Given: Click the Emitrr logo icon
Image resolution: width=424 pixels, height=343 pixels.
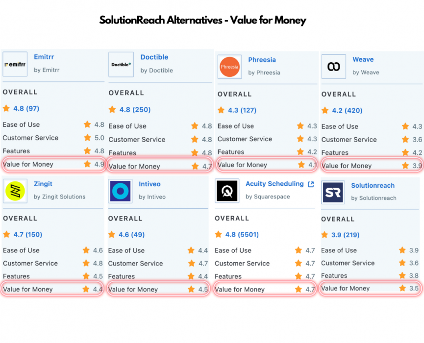Looking at the screenshot, I should (15, 64).
